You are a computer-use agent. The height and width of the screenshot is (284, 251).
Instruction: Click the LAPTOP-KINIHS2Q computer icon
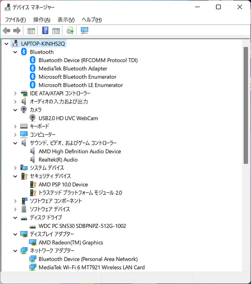15,43
